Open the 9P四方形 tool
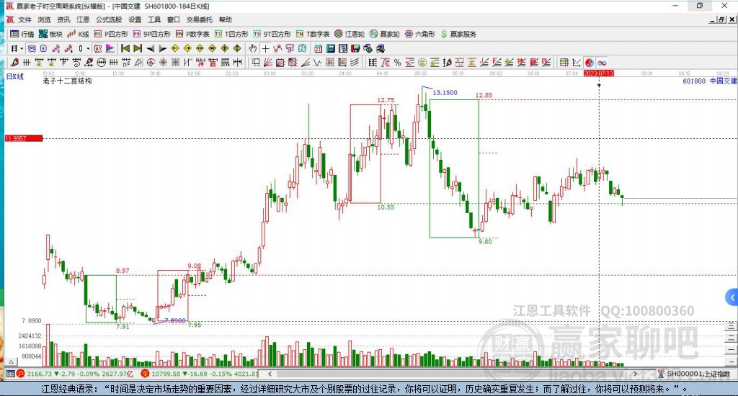 click(151, 34)
